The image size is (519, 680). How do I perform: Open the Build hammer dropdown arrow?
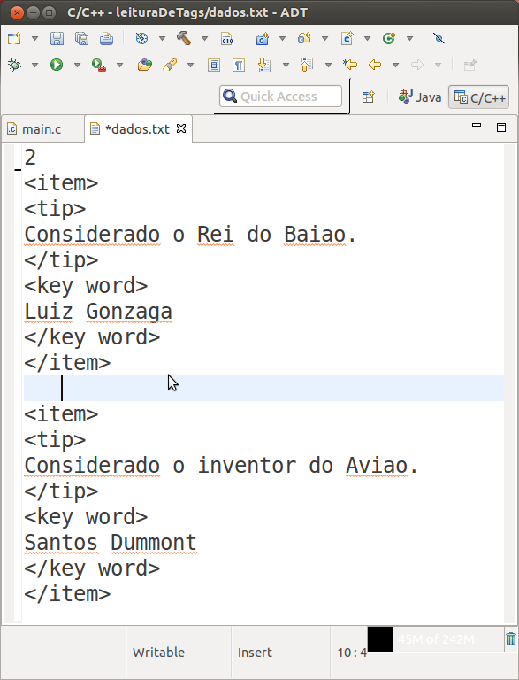click(204, 39)
